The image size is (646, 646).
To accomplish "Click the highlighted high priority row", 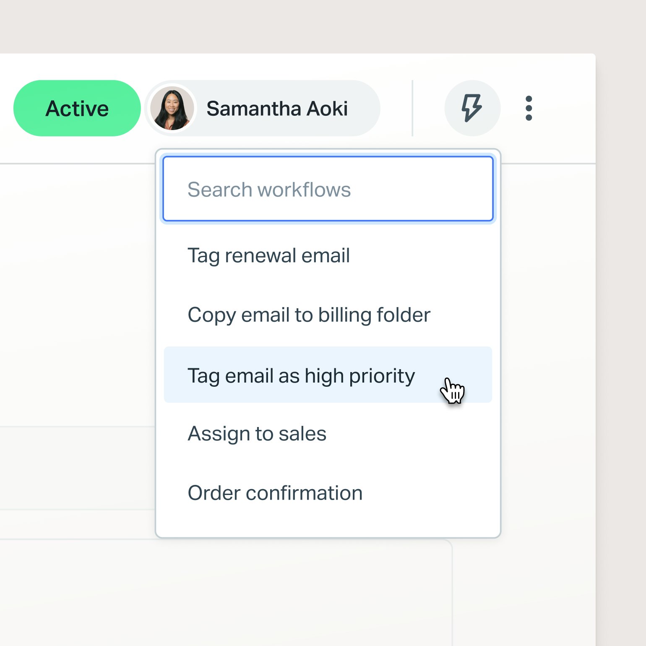I will point(328,375).
